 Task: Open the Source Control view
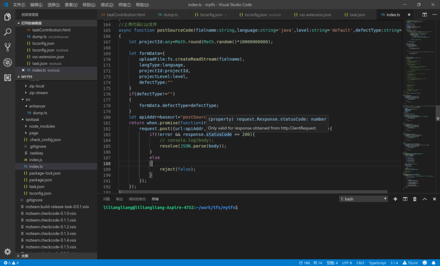coord(7,47)
